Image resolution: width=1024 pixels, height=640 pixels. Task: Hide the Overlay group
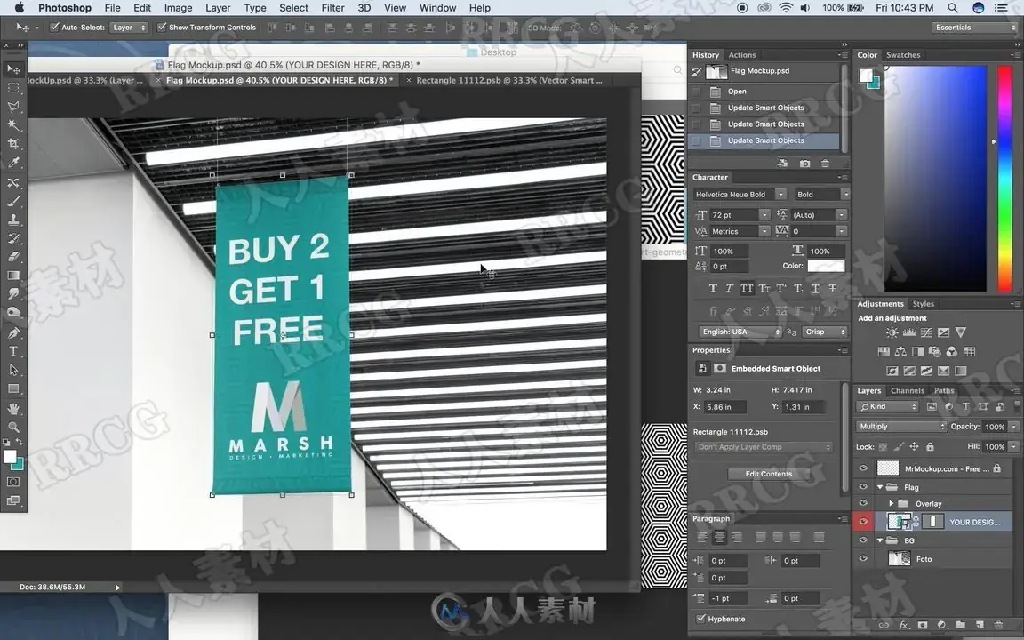[x=863, y=503]
